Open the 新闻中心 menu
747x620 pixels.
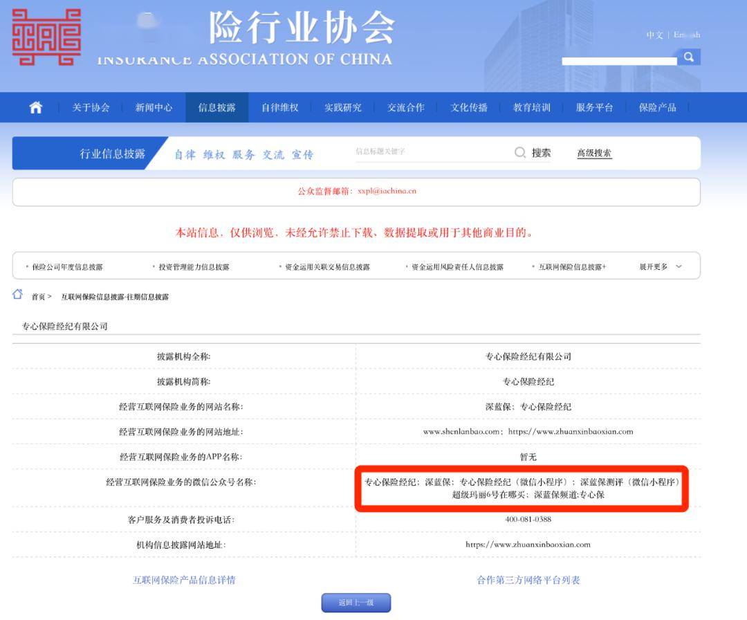[x=154, y=107]
